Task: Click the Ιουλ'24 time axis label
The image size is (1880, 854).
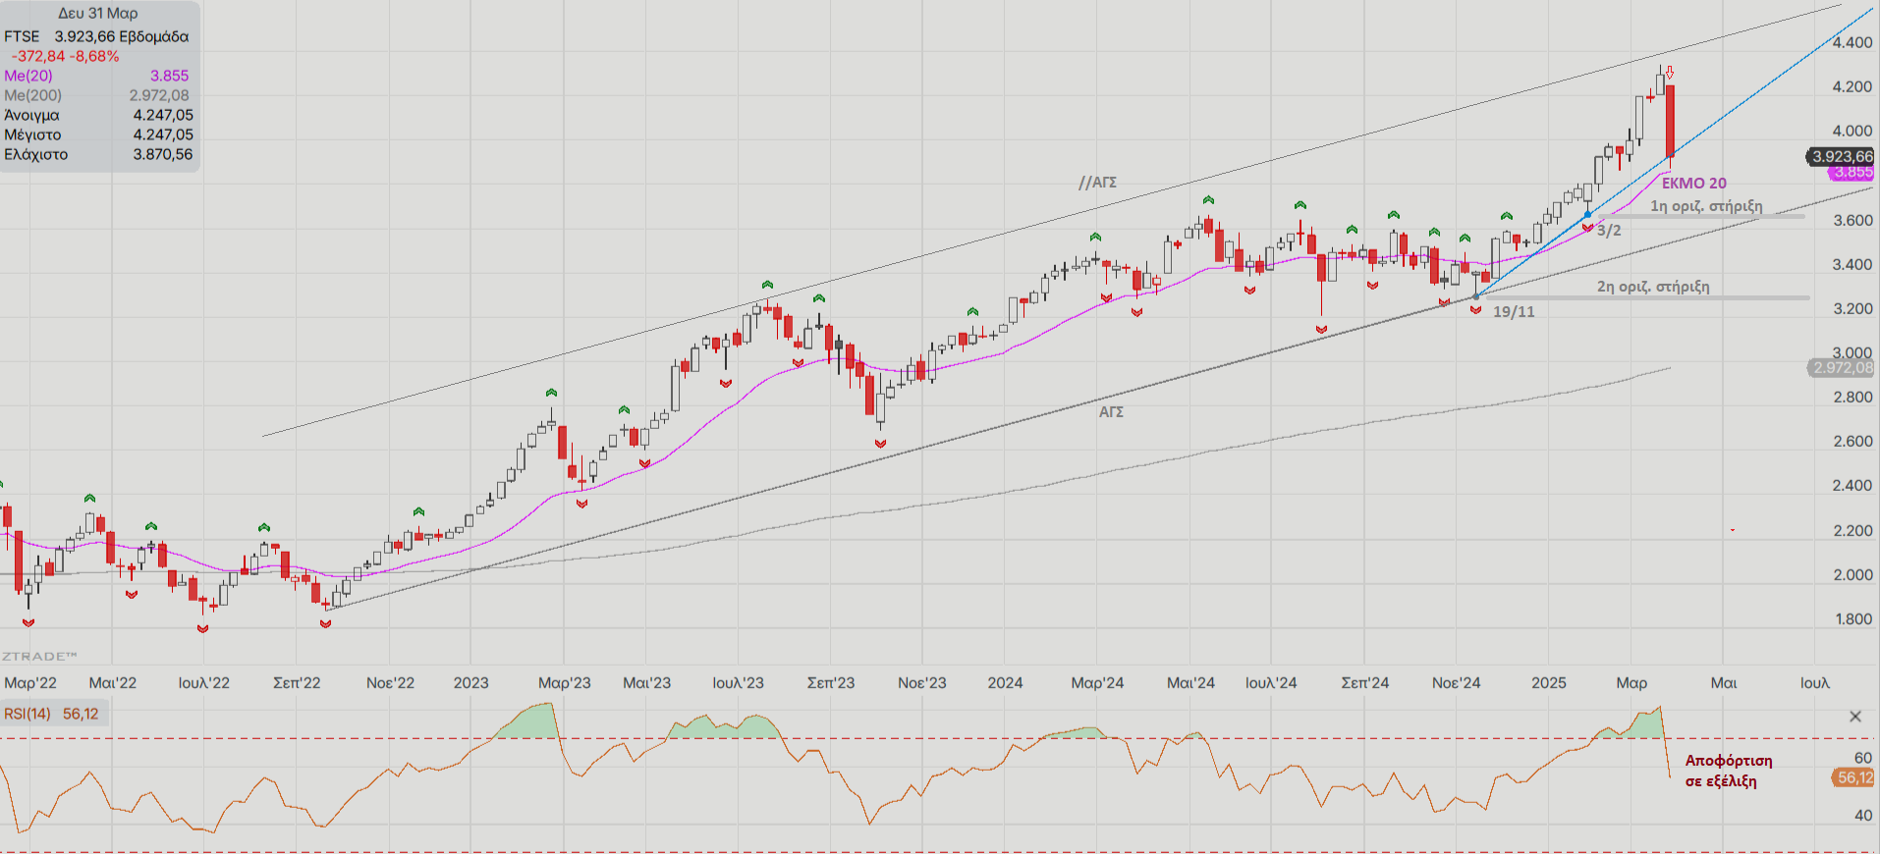Action: pyautogui.click(x=1271, y=683)
